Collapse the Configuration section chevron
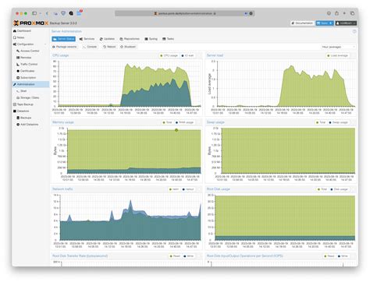Screen dimensions: 370x282 pos(46,44)
